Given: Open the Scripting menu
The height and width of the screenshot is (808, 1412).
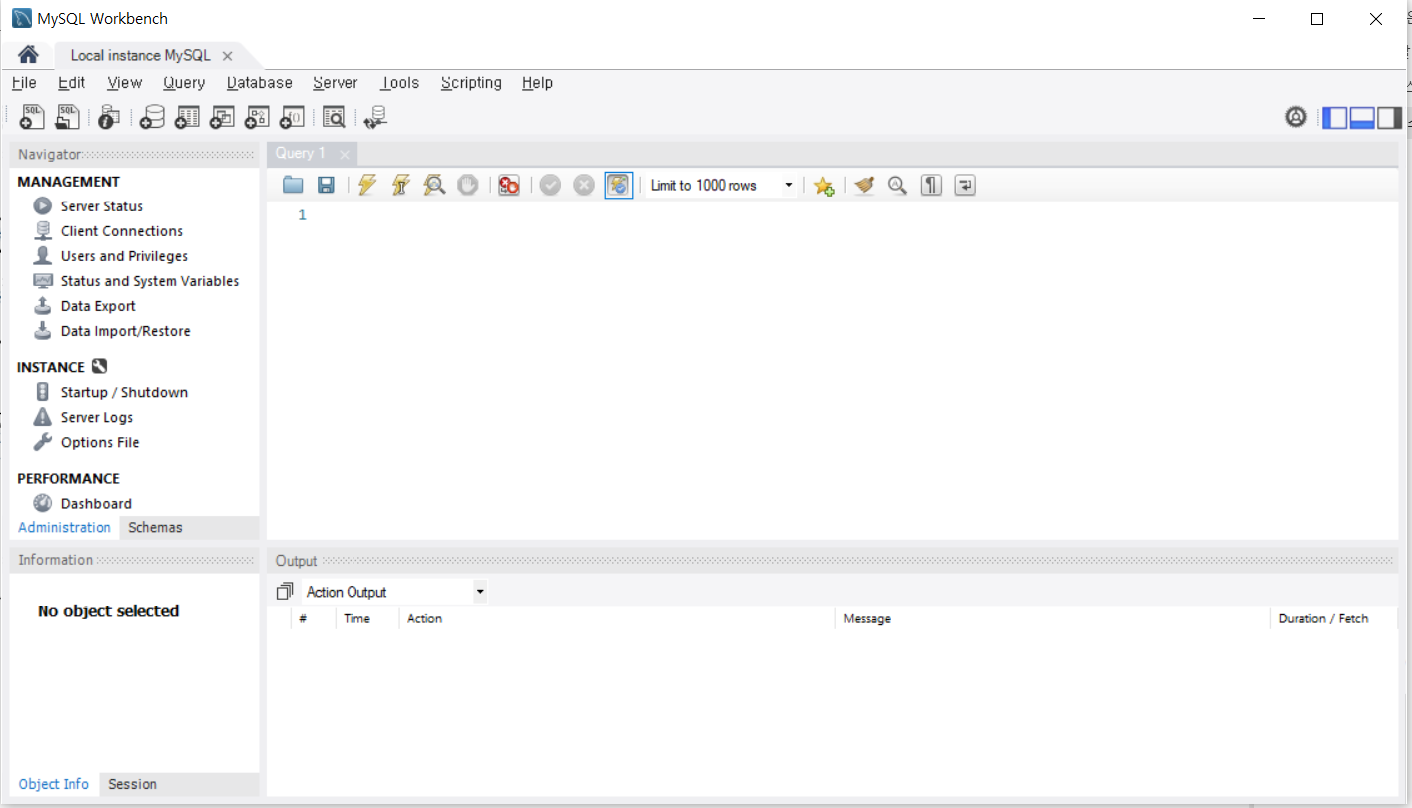Looking at the screenshot, I should tap(471, 83).
